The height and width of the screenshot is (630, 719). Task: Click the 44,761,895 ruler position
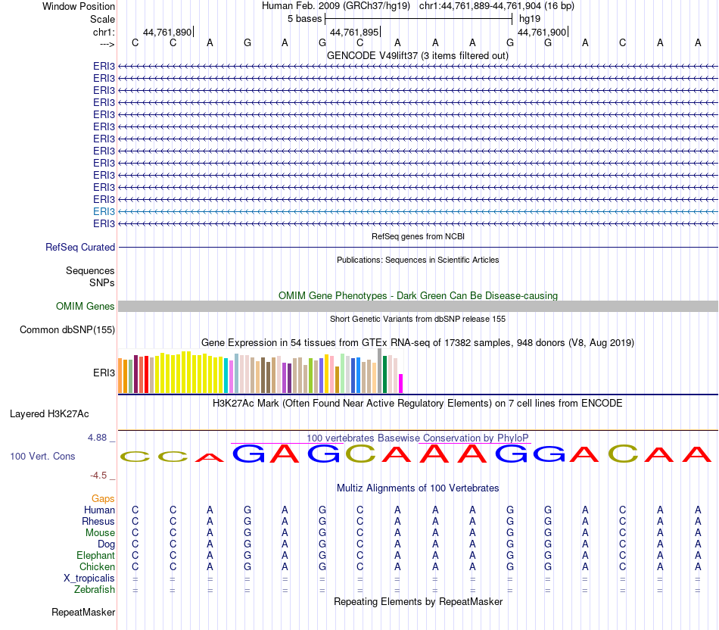pos(354,32)
